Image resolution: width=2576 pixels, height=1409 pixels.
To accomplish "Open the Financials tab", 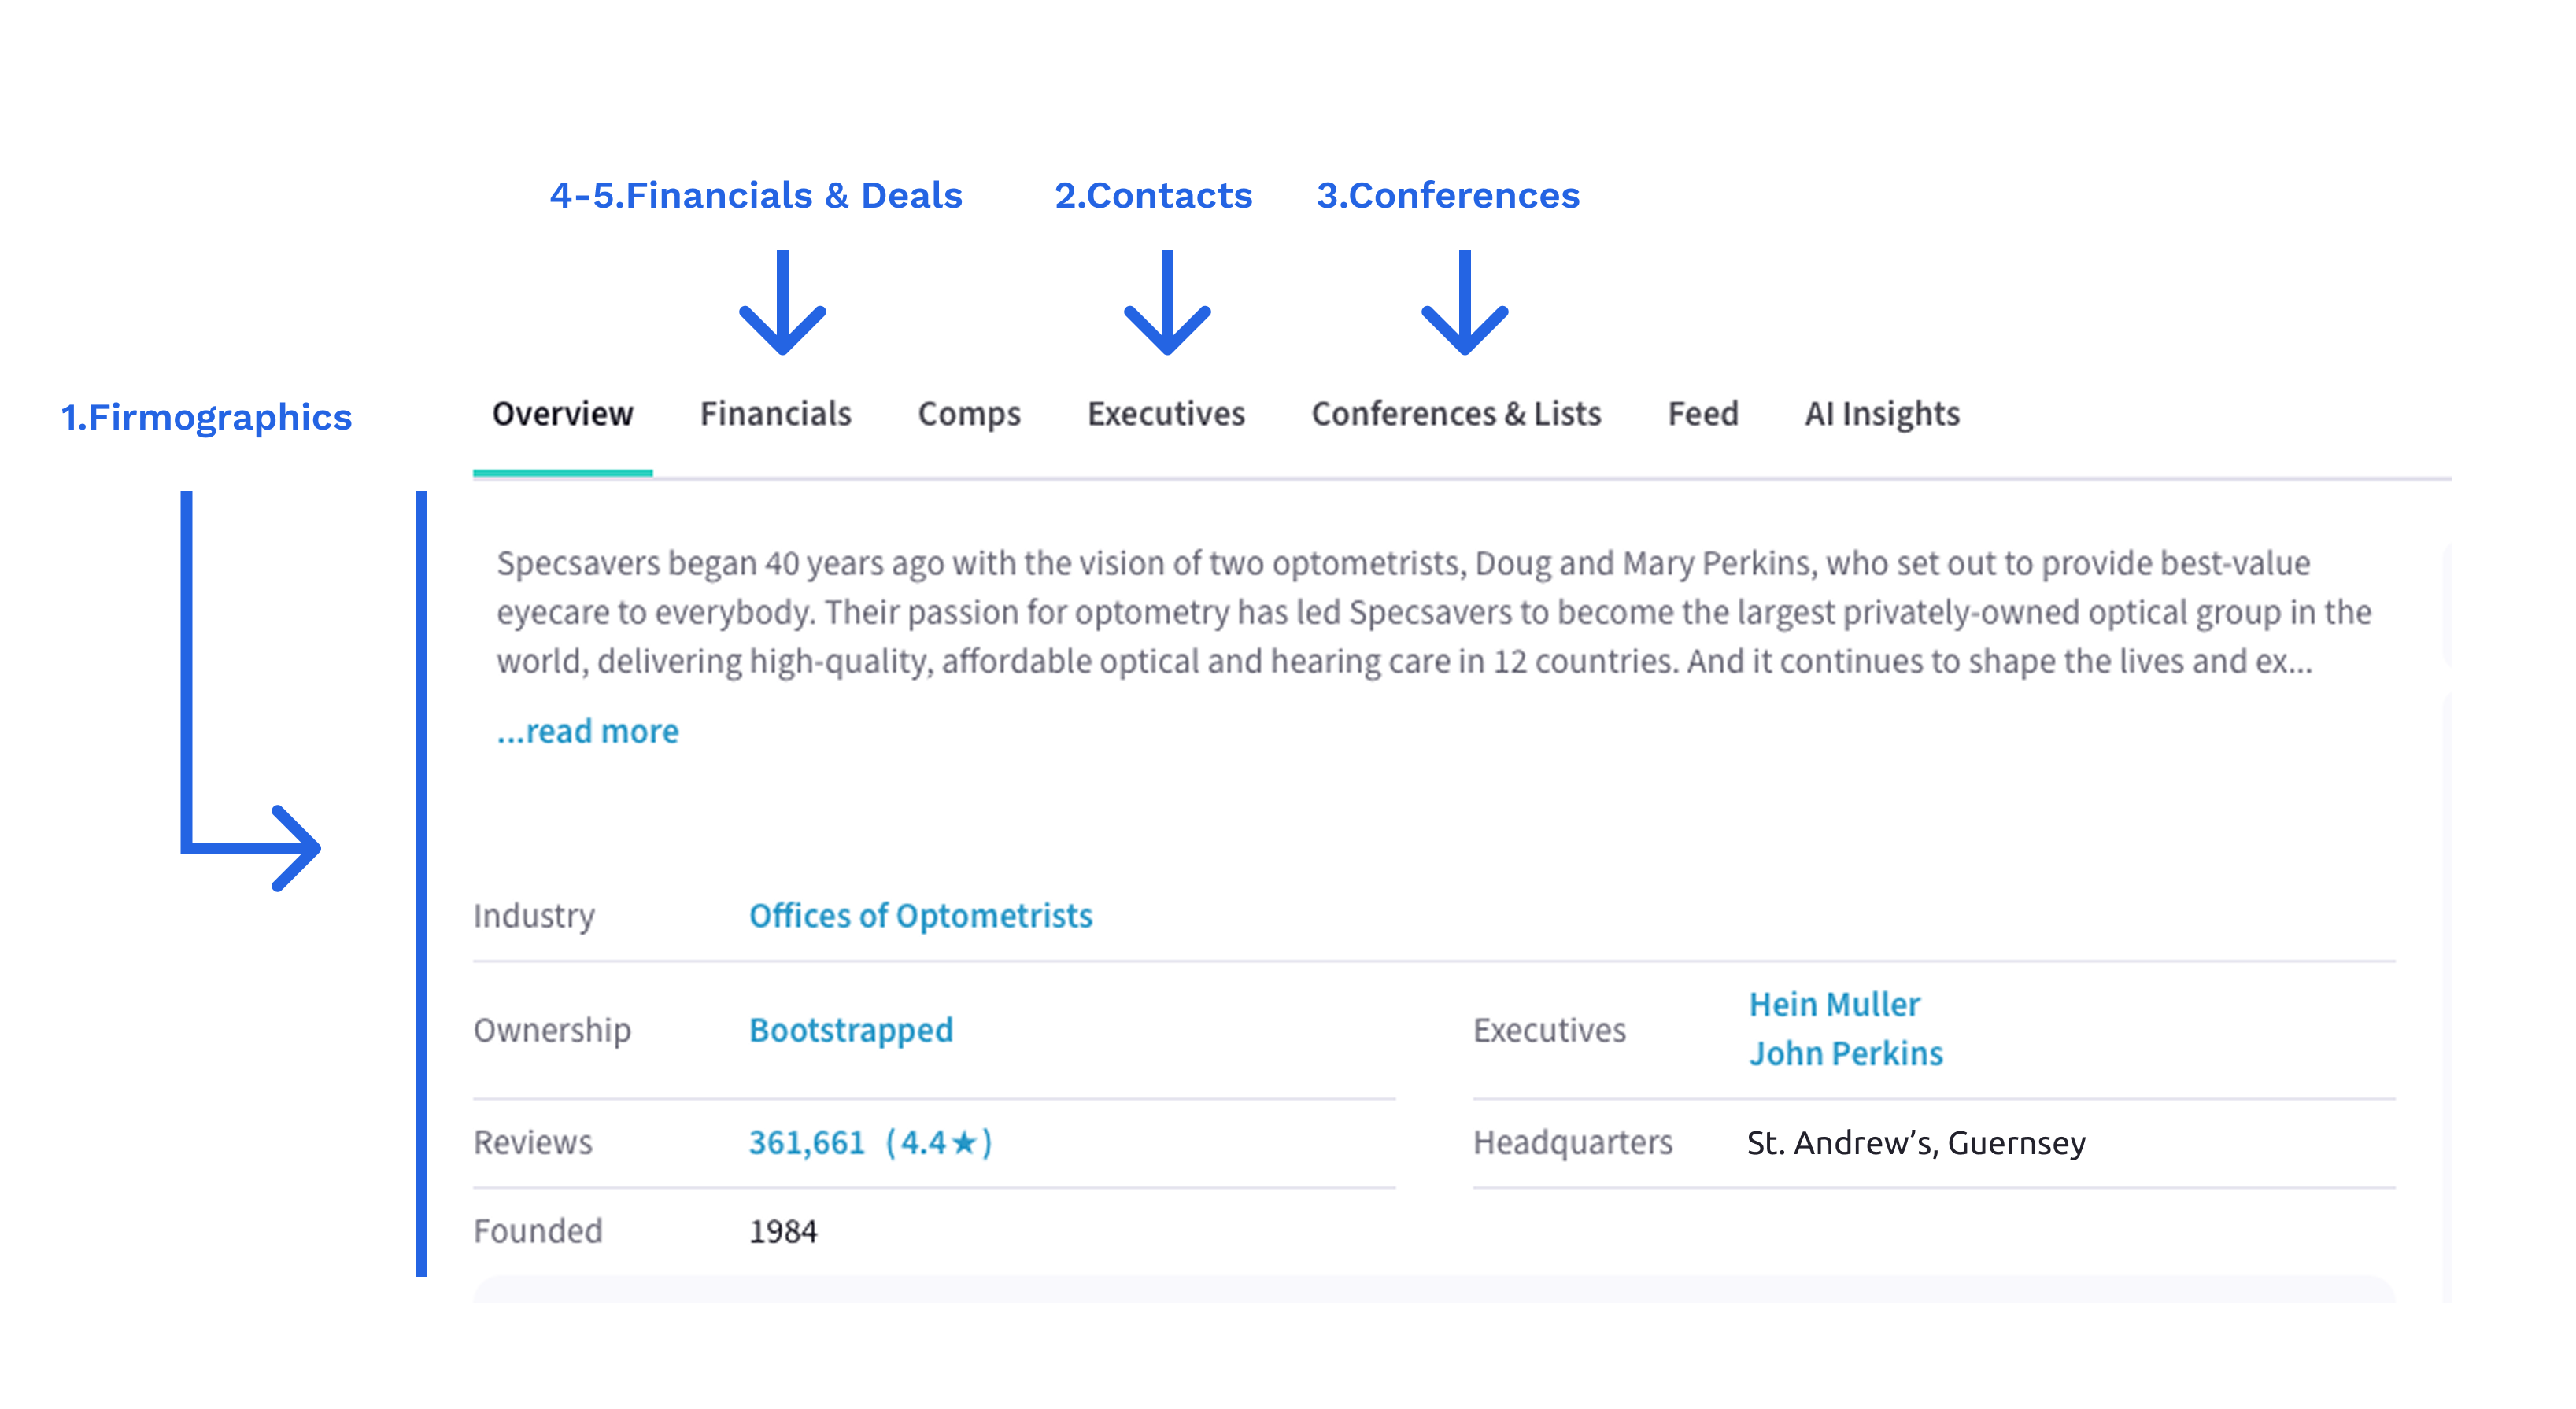I will [x=775, y=414].
